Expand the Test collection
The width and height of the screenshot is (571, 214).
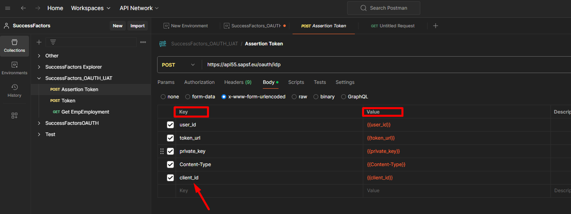click(x=39, y=135)
